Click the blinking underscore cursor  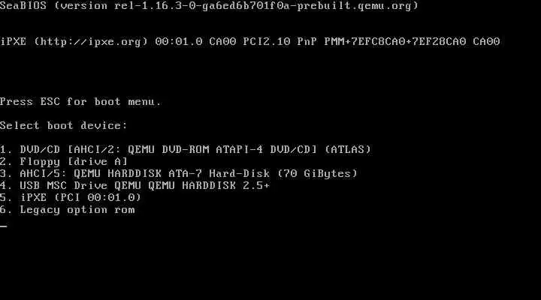pyautogui.click(x=4, y=226)
